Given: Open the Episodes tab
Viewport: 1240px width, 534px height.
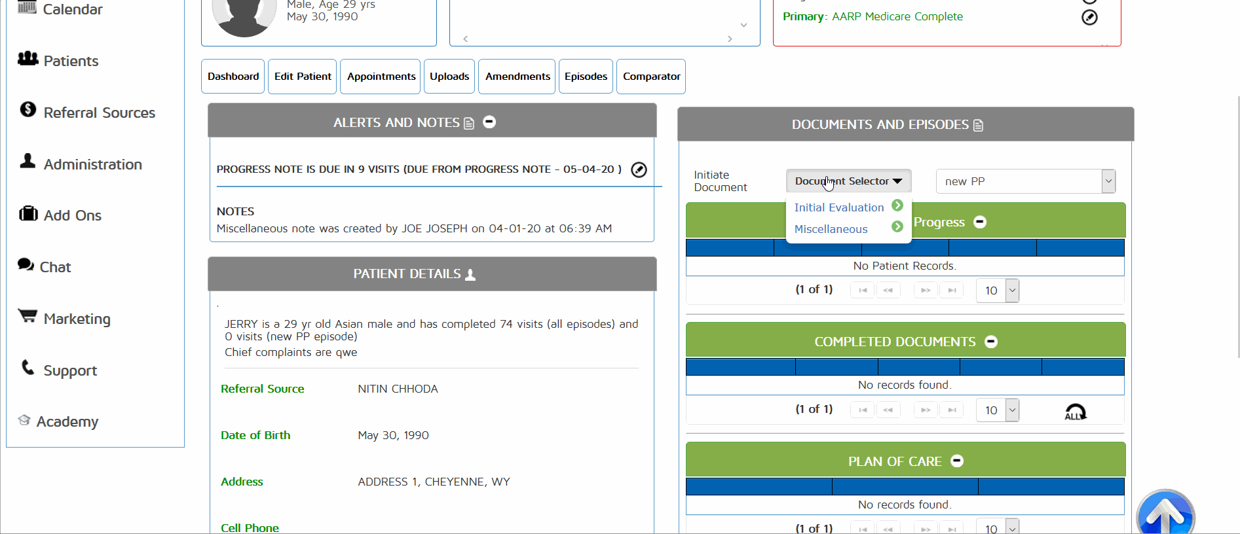Looking at the screenshot, I should (x=586, y=77).
